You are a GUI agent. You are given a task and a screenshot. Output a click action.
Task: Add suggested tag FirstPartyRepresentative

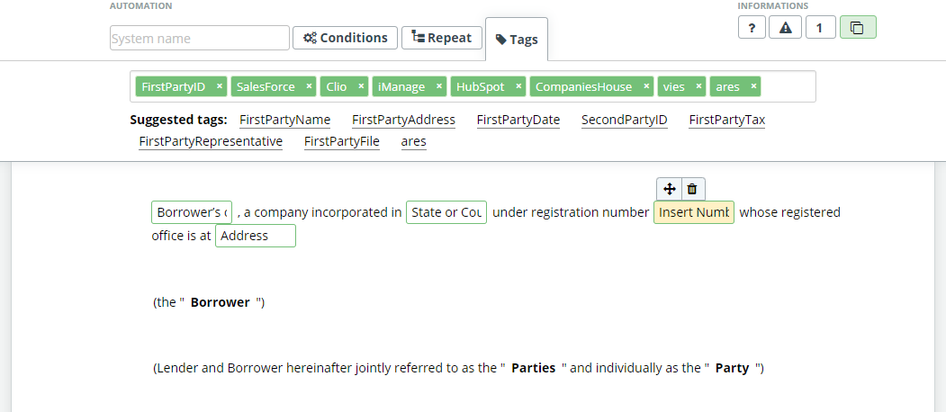pos(211,141)
